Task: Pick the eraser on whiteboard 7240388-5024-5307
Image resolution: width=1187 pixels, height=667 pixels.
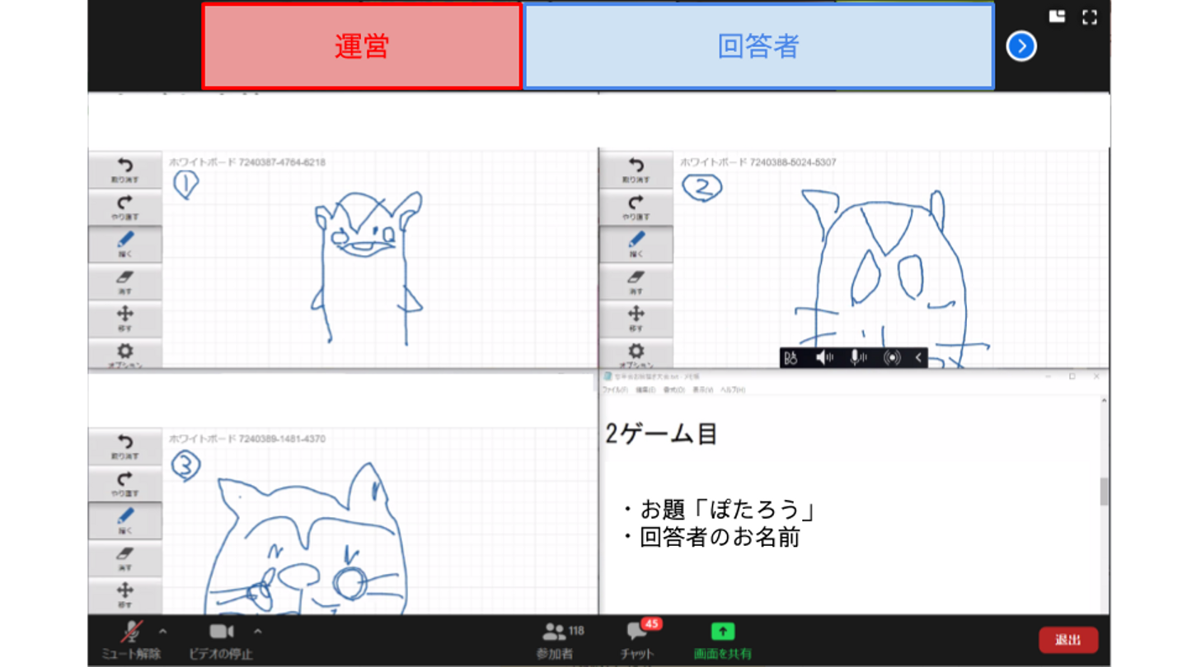Action: (636, 281)
